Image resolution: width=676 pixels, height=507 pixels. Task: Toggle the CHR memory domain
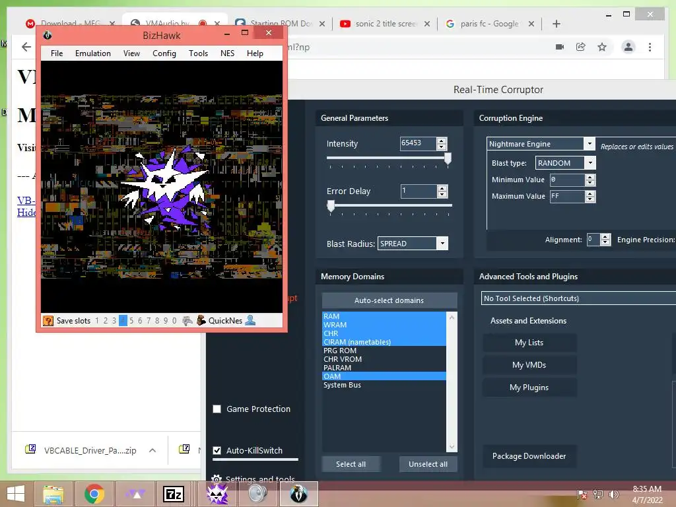384,333
